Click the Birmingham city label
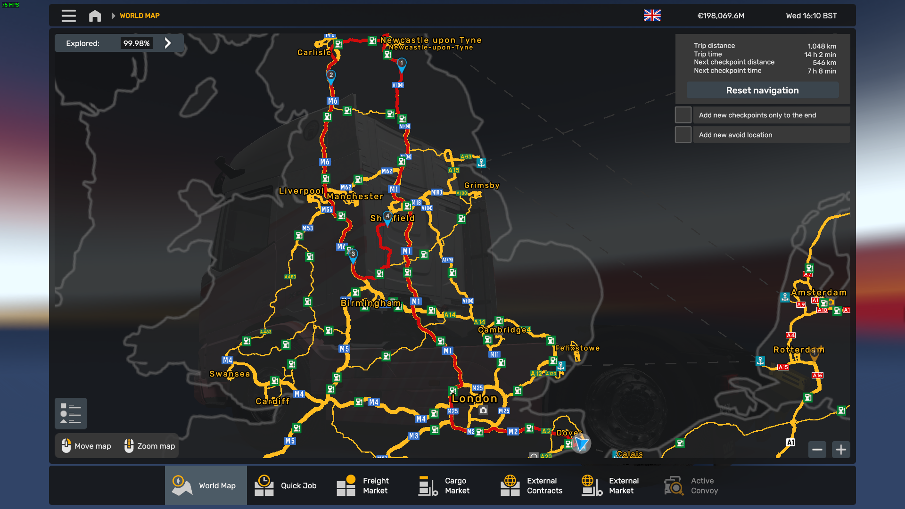This screenshot has width=905, height=509. [371, 303]
